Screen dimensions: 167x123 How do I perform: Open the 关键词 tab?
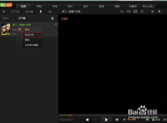(x=133, y=6)
